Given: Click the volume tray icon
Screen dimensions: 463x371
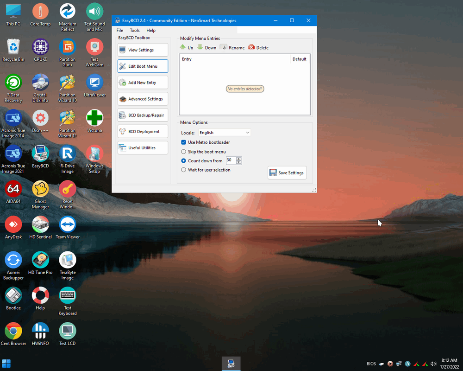Looking at the screenshot, I should point(433,364).
